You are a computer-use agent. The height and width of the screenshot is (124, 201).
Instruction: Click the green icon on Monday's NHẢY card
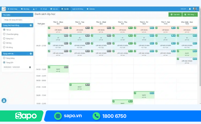tap(49, 67)
